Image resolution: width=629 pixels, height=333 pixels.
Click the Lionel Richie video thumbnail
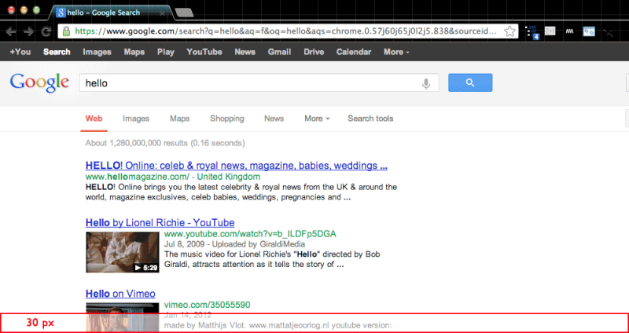123,252
